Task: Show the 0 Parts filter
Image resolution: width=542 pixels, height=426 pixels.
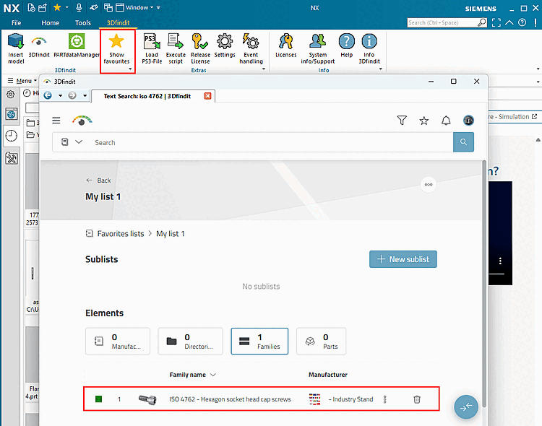Action: coord(321,342)
